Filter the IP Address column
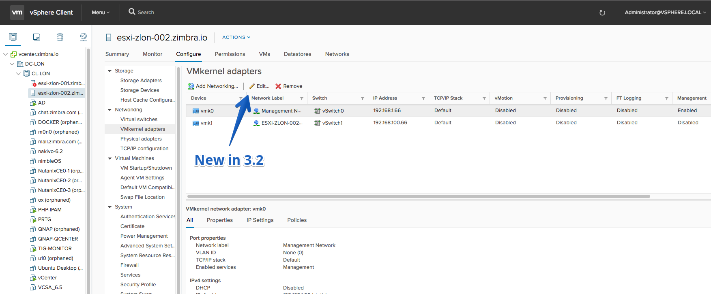This screenshot has height=294, width=711. pos(423,98)
